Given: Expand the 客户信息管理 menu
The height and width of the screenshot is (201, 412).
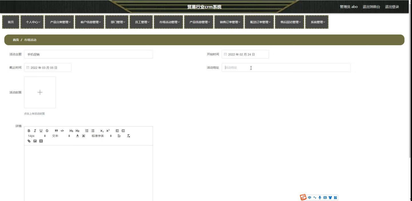Looking at the screenshot, I should tap(90, 22).
